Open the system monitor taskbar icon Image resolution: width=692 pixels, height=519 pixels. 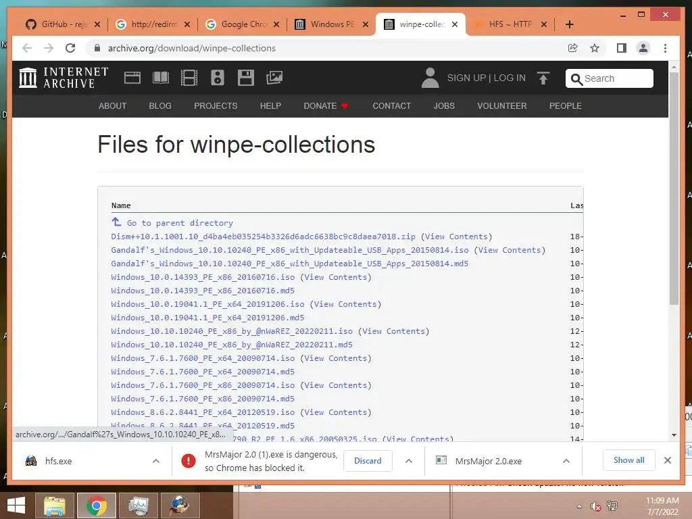(139, 505)
